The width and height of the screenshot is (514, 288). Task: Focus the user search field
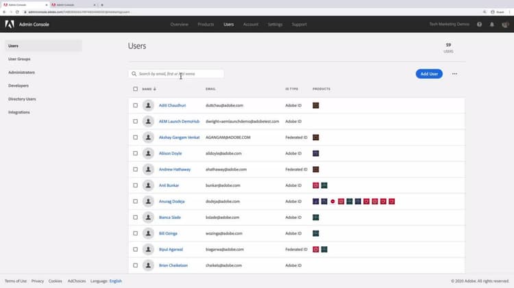coord(176,74)
